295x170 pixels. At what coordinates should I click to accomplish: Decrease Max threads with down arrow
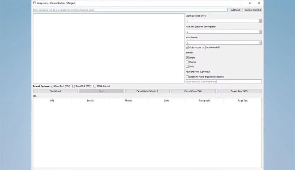coord(260,44)
